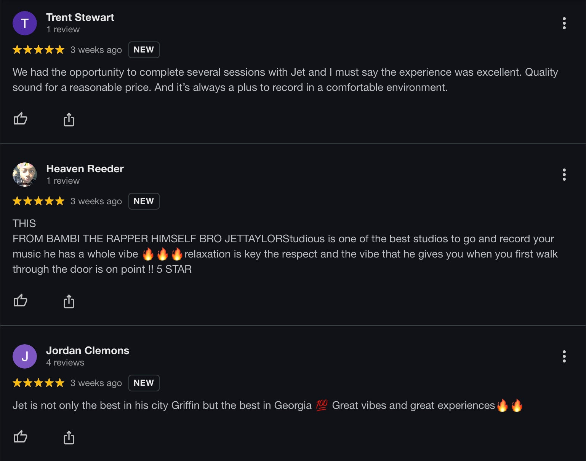586x461 pixels.
Task: Open Jordan Clemons' profile name link
Action: click(88, 351)
